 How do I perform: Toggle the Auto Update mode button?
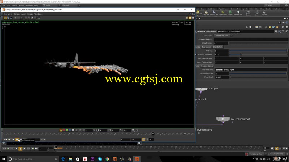pyautogui.click(x=279, y=154)
